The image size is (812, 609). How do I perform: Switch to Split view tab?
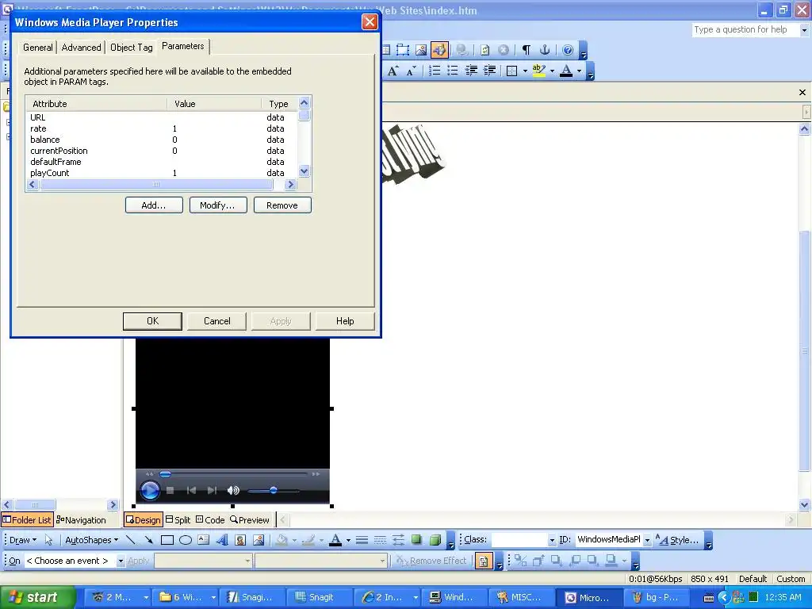click(178, 519)
